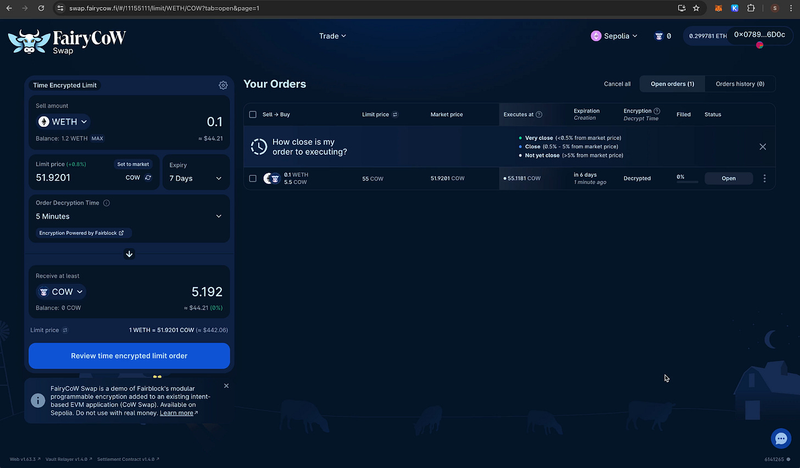This screenshot has height=468, width=800.
Task: Click info icon beside Executes at
Action: [539, 115]
